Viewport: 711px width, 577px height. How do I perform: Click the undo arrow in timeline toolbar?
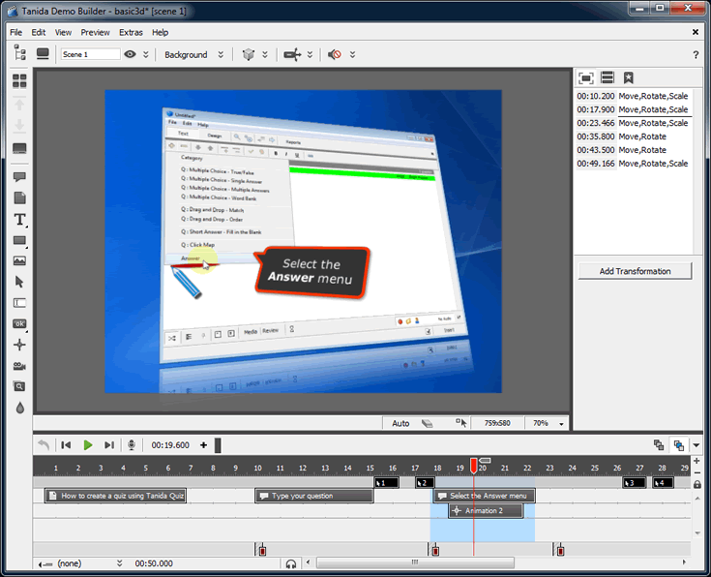coord(44,445)
